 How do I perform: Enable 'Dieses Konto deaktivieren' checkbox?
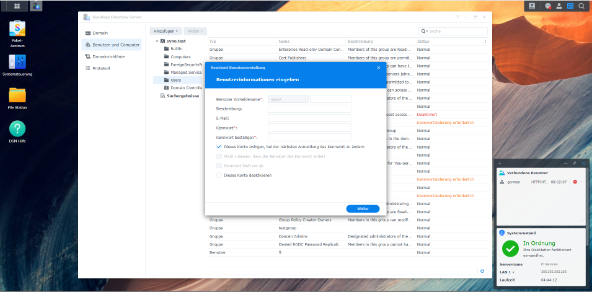(x=219, y=175)
